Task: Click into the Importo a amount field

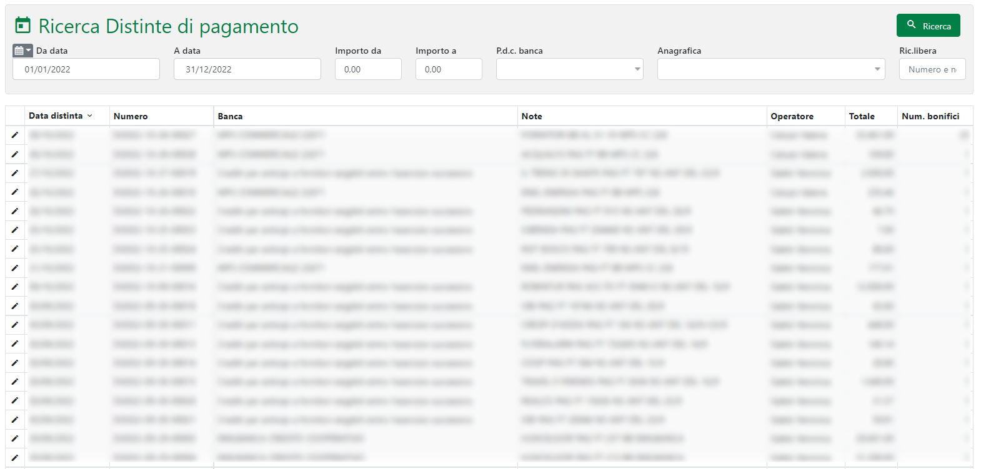Action: click(x=449, y=69)
